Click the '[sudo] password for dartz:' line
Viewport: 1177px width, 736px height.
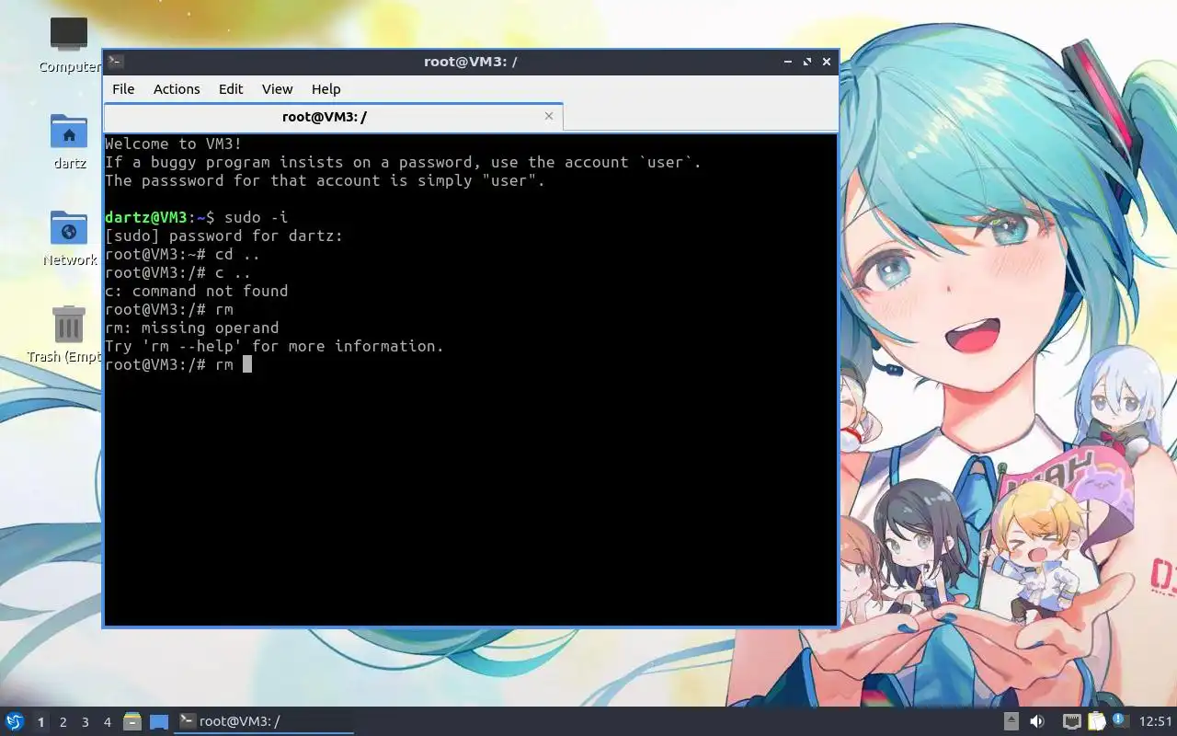(x=224, y=236)
